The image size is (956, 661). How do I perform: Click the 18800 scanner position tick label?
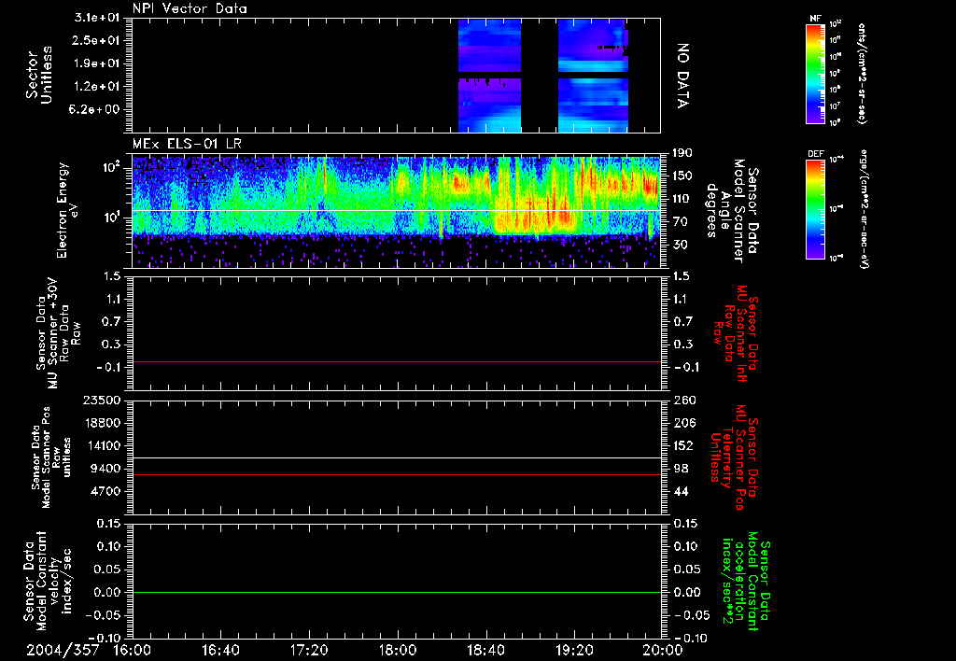(x=101, y=423)
